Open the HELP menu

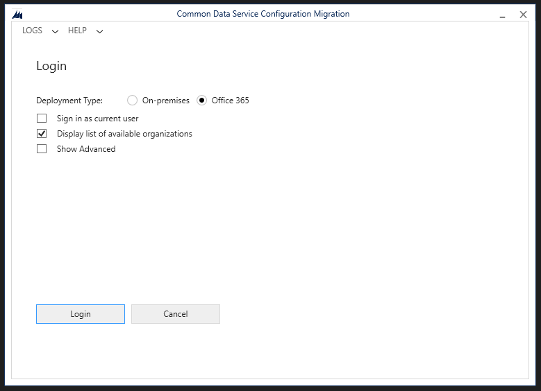click(x=77, y=31)
